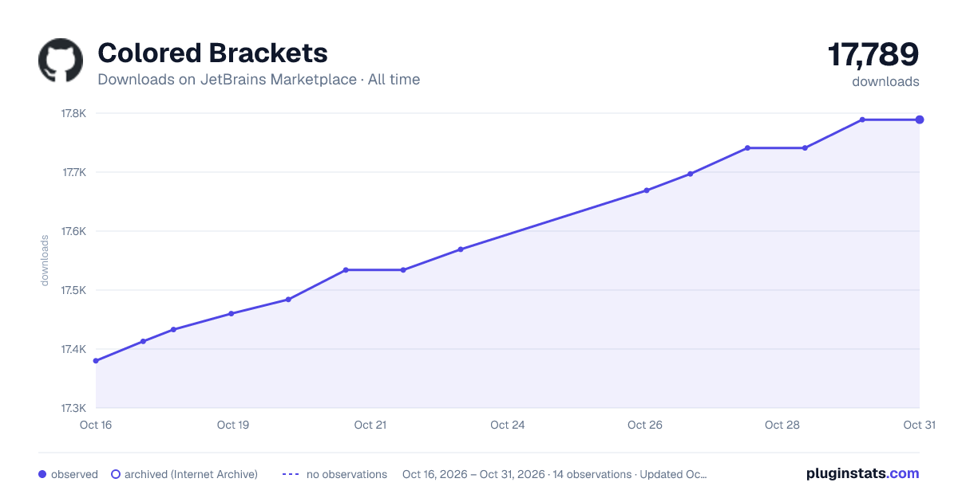Click the vertical downloads axis title
Screen dimensions: 958x502
(x=45, y=261)
